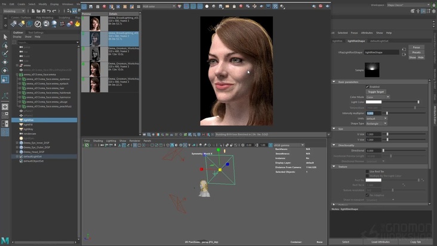Toggle the Use Rect Tex checkbox
Screen dimensions: 437x246
(367, 171)
